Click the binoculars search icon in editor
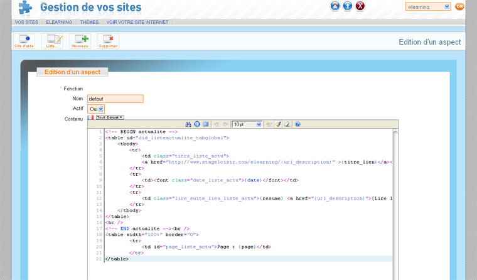Image resolution: width=477 pixels, height=280 pixels. [x=188, y=124]
